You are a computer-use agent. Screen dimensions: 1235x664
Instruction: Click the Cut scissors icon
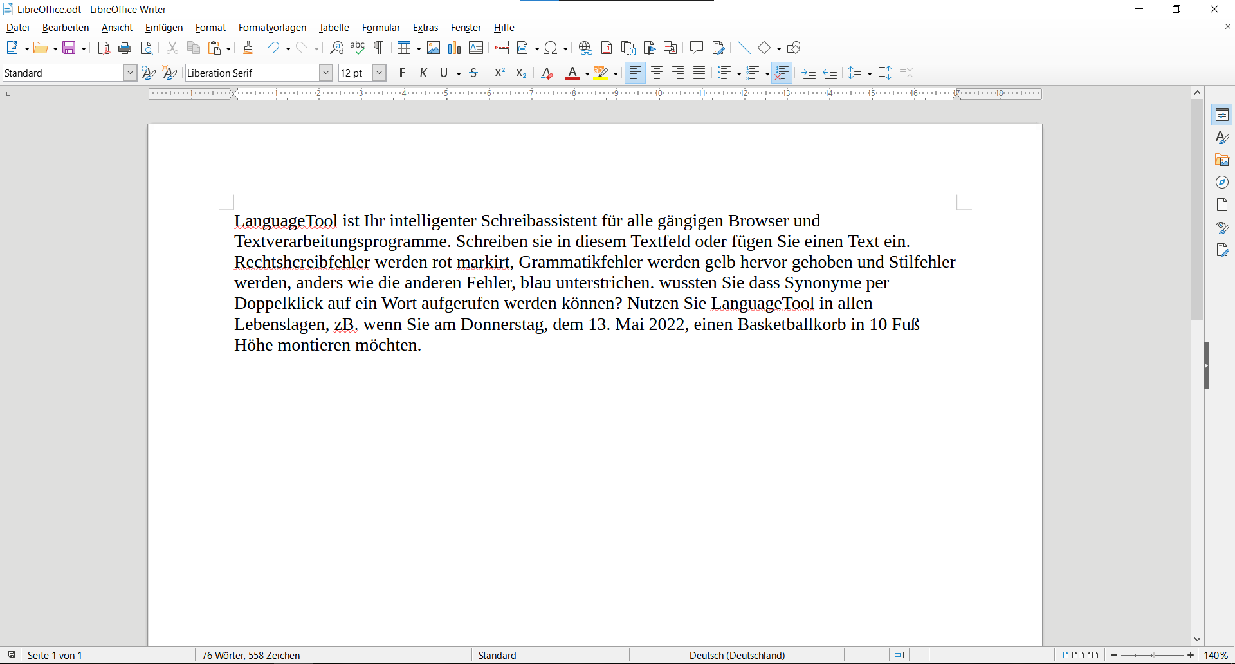tap(172, 48)
